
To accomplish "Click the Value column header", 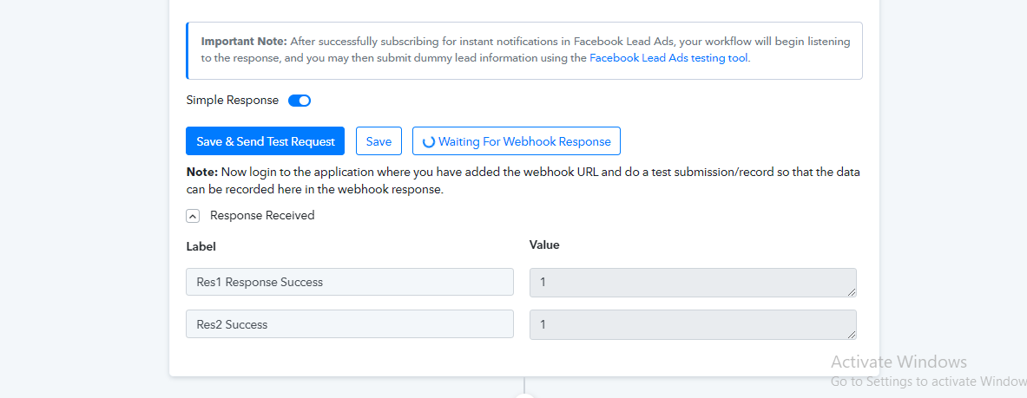I will pos(544,245).
